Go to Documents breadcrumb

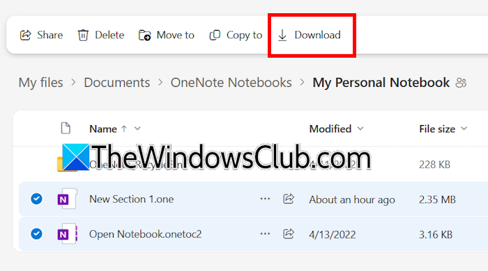point(116,83)
